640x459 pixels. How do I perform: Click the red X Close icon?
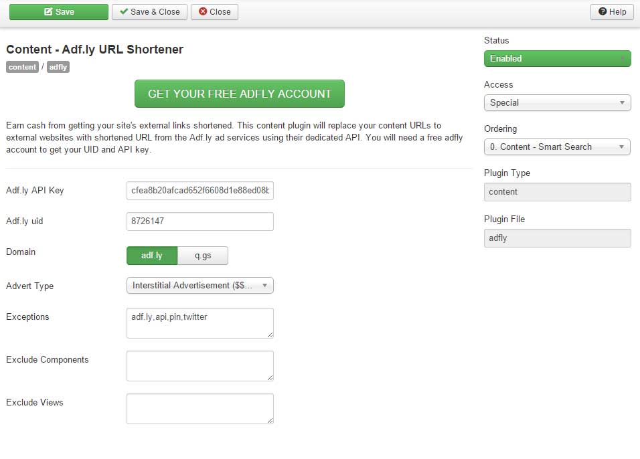point(203,11)
